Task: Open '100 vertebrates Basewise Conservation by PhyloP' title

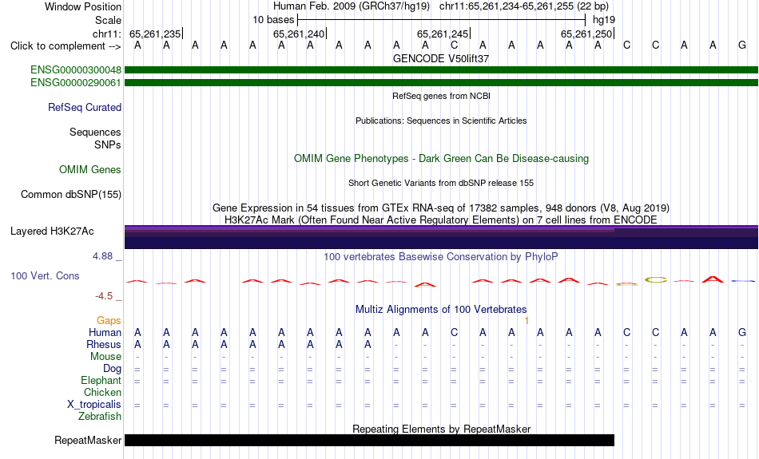Action: (x=441, y=257)
